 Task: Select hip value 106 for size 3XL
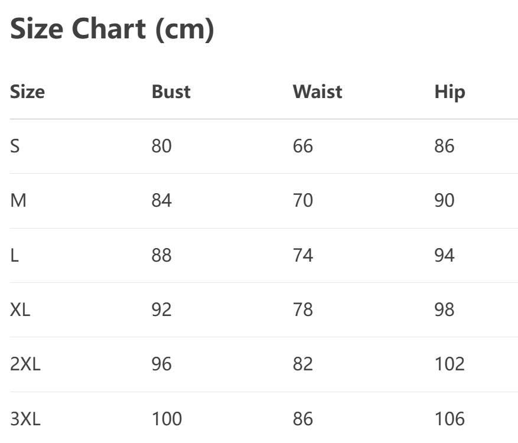tap(449, 419)
